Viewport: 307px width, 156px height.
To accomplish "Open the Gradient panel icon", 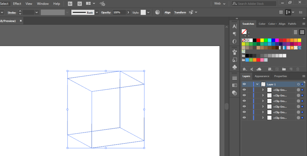I will (x=234, y=85).
